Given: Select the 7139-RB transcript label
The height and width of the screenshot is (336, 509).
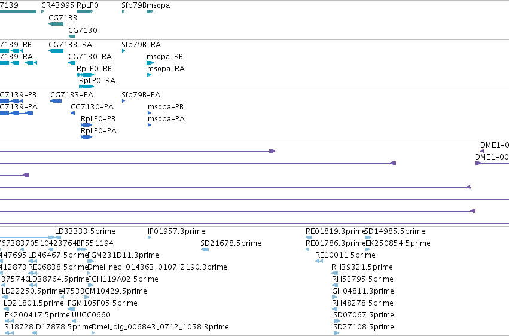Looking at the screenshot, I should [x=16, y=44].
